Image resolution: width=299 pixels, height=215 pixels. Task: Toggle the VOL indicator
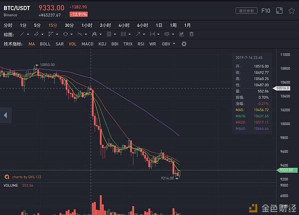click(73, 44)
